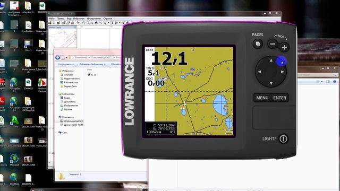Select Дисковод BD-ROM in the Explorer sidebar
Image resolution: width=340 pixels, height=191 pixels.
[72, 125]
